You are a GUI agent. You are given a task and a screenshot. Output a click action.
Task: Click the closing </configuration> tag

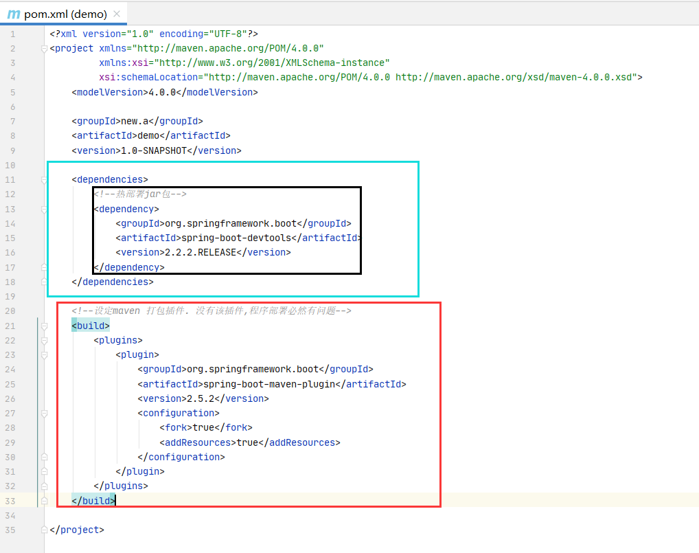[x=181, y=457]
